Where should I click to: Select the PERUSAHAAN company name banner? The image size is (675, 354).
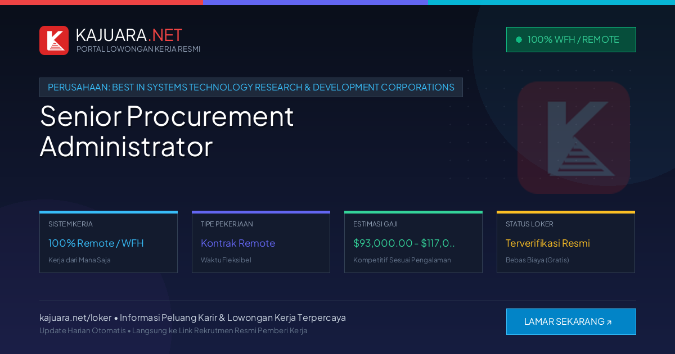[x=251, y=87]
